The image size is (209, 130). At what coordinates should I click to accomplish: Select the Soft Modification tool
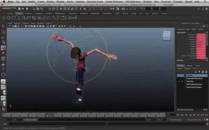tap(3, 64)
